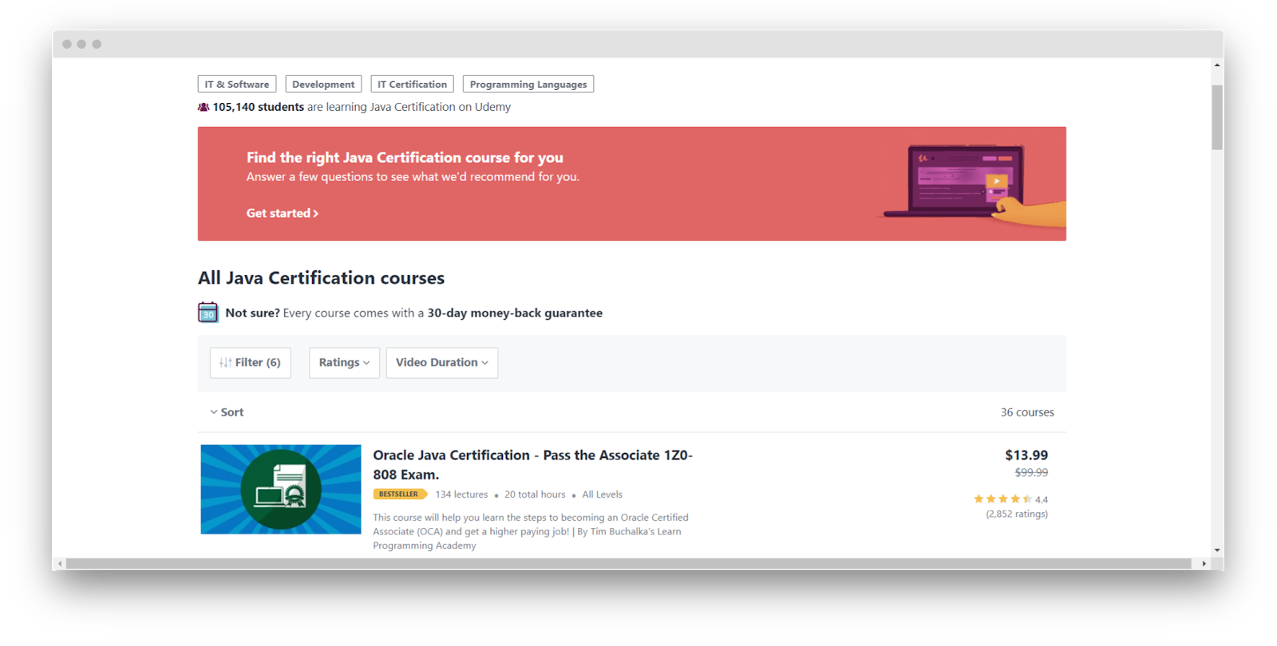Expand the Video Duration dropdown
This screenshot has height=646, width=1277.
pyautogui.click(x=441, y=362)
